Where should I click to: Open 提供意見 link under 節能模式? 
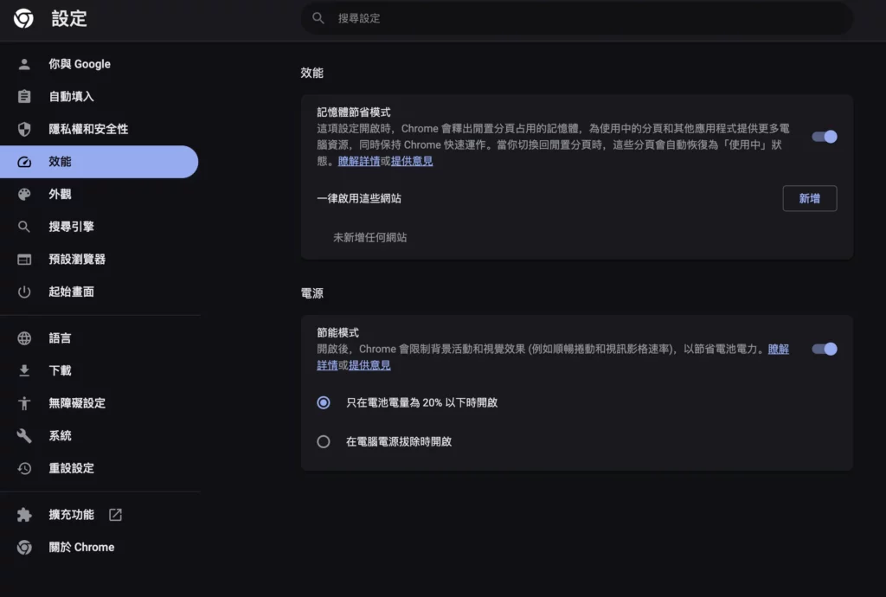click(369, 365)
